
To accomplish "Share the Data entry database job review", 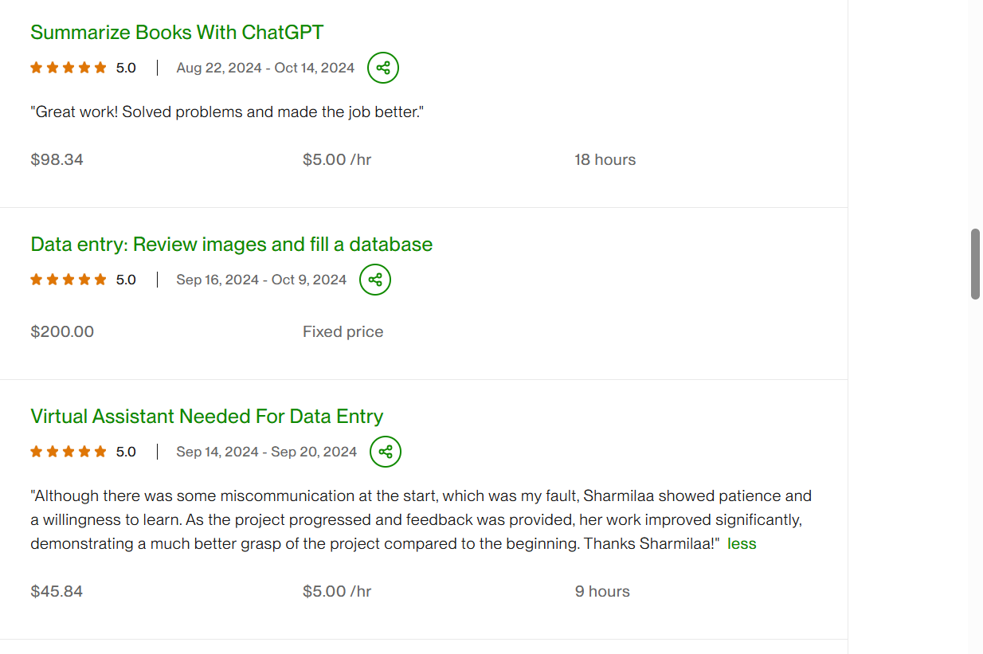I will (x=375, y=280).
